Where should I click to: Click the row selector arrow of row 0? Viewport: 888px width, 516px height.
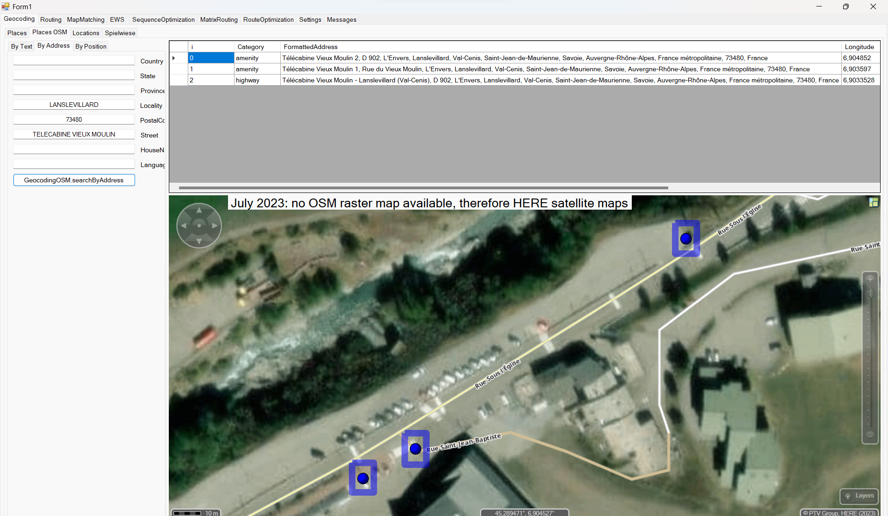click(174, 58)
